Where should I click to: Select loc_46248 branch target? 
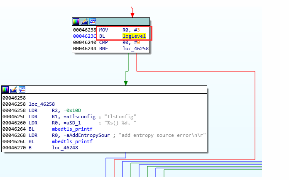click(63, 147)
